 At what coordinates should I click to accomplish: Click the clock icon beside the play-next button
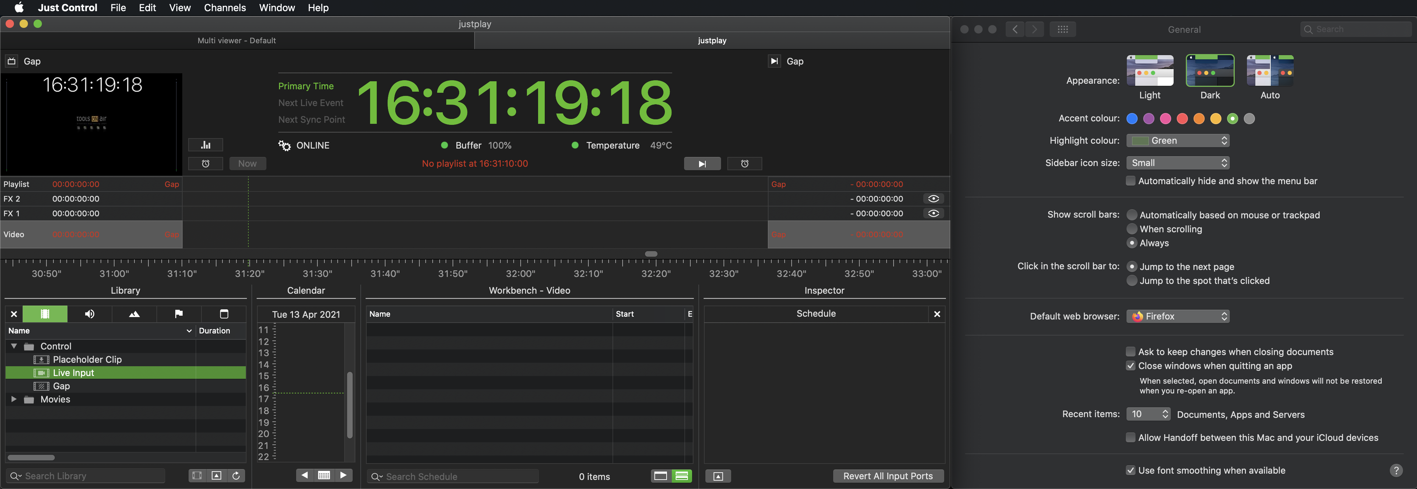745,164
